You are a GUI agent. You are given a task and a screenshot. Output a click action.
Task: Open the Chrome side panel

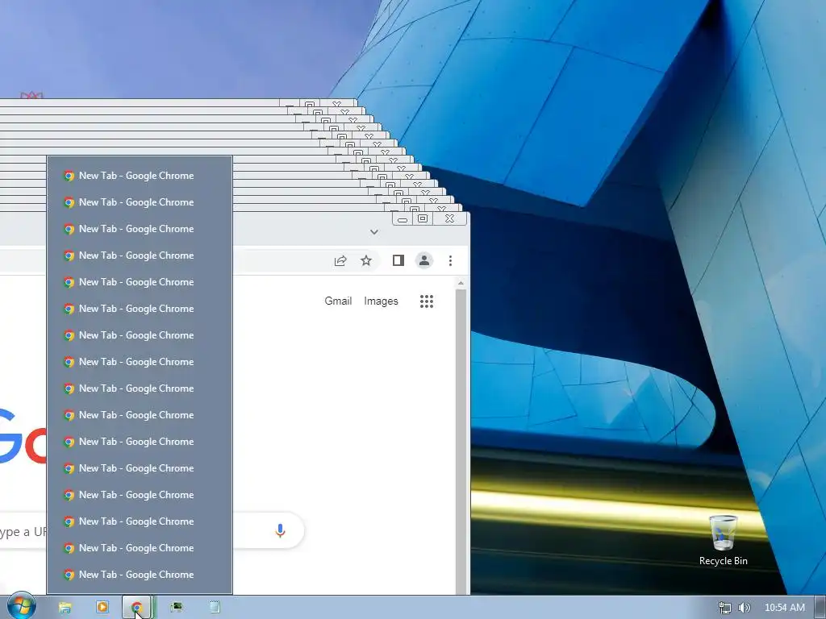coord(398,260)
